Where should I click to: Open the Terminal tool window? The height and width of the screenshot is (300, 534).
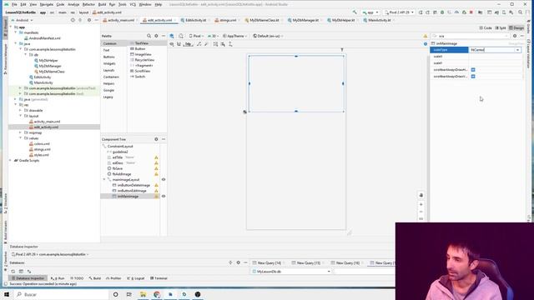point(159,278)
